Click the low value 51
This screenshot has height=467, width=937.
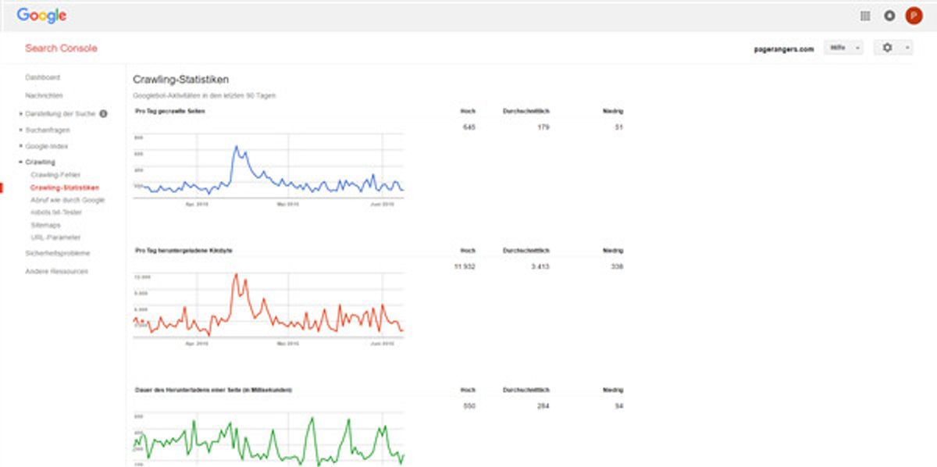point(618,127)
